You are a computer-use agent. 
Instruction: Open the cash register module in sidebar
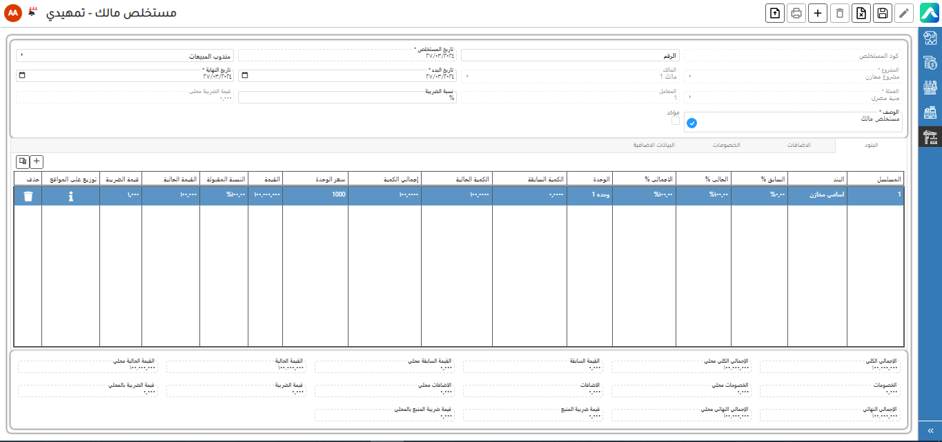pos(930,113)
